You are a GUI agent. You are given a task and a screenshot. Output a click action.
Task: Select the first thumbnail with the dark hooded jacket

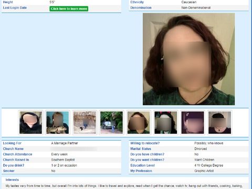pyautogui.click(x=30, y=122)
